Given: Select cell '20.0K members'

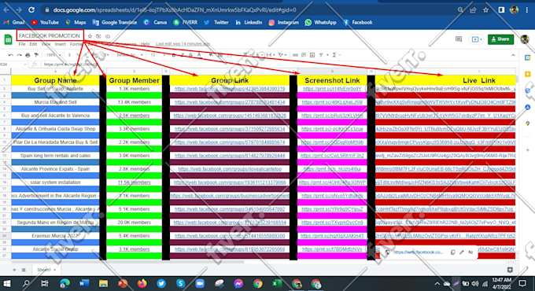Looking at the screenshot, I should (134, 223).
